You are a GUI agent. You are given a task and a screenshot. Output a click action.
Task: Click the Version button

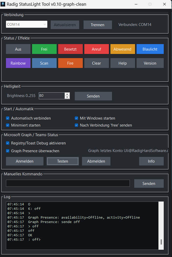coord(150,63)
